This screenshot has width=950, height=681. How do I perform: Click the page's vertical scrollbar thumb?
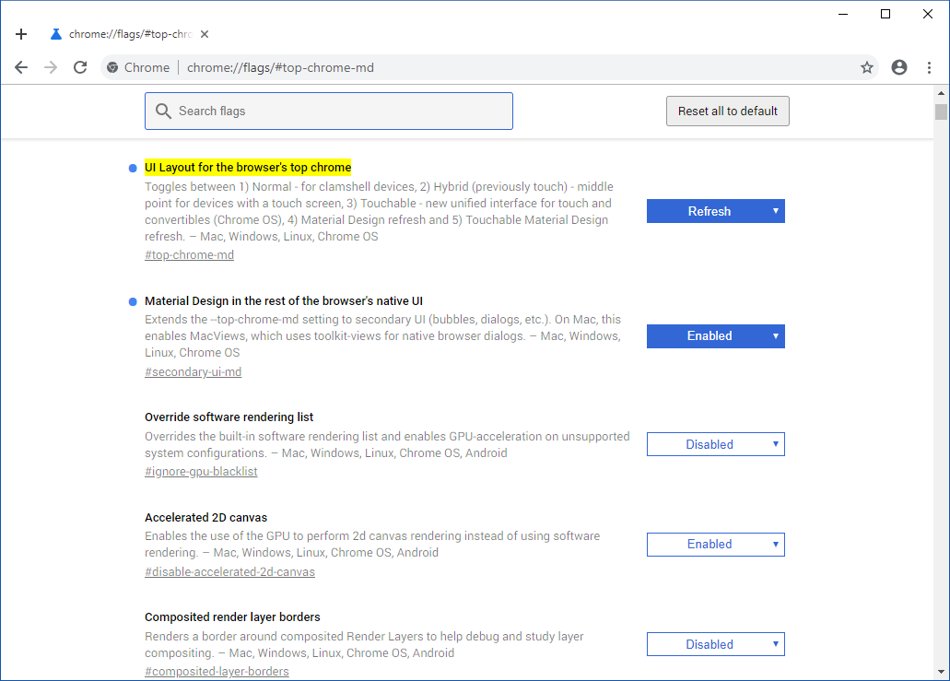(941, 112)
